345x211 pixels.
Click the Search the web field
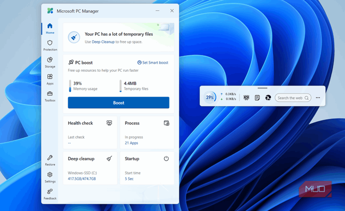click(x=290, y=98)
